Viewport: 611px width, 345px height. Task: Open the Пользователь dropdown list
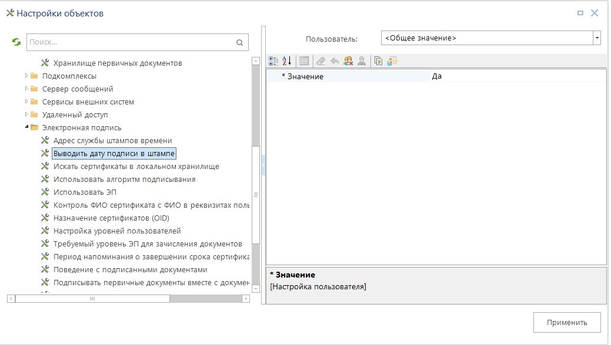pos(597,38)
